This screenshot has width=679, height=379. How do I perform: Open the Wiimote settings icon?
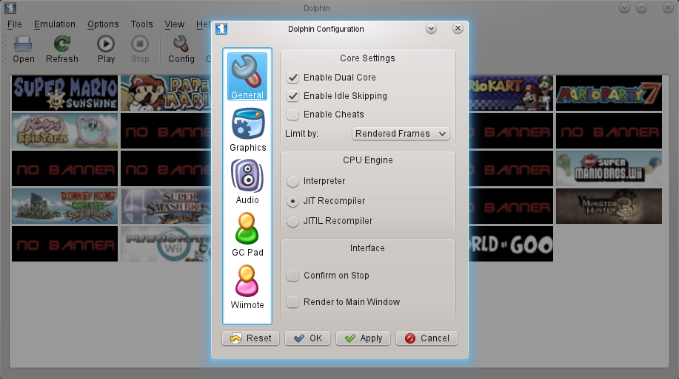coord(247,281)
